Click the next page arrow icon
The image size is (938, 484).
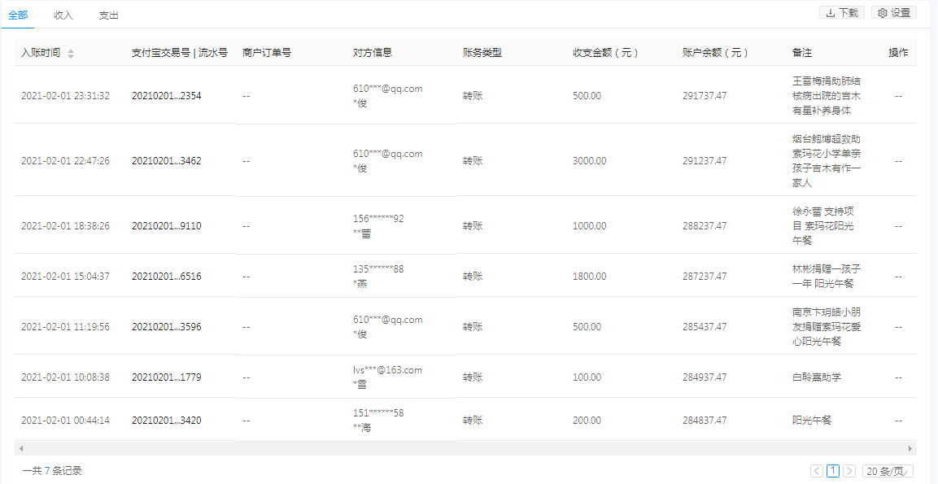point(849,470)
